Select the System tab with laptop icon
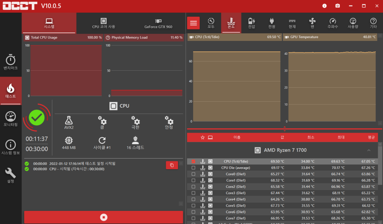 click(x=49, y=23)
